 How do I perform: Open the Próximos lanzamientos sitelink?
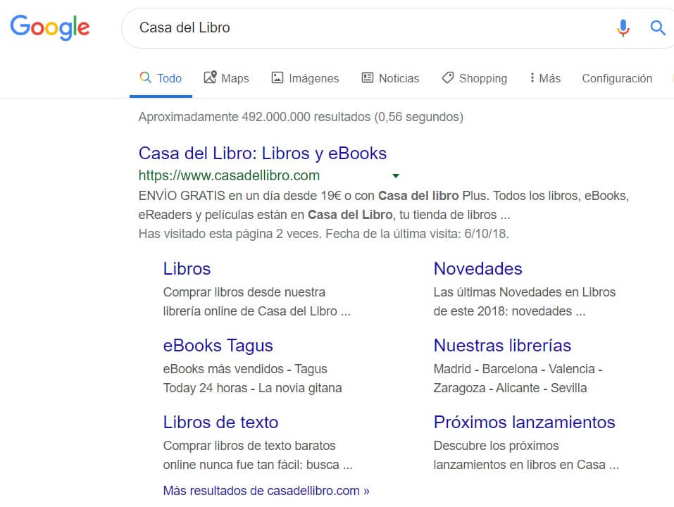[525, 423]
